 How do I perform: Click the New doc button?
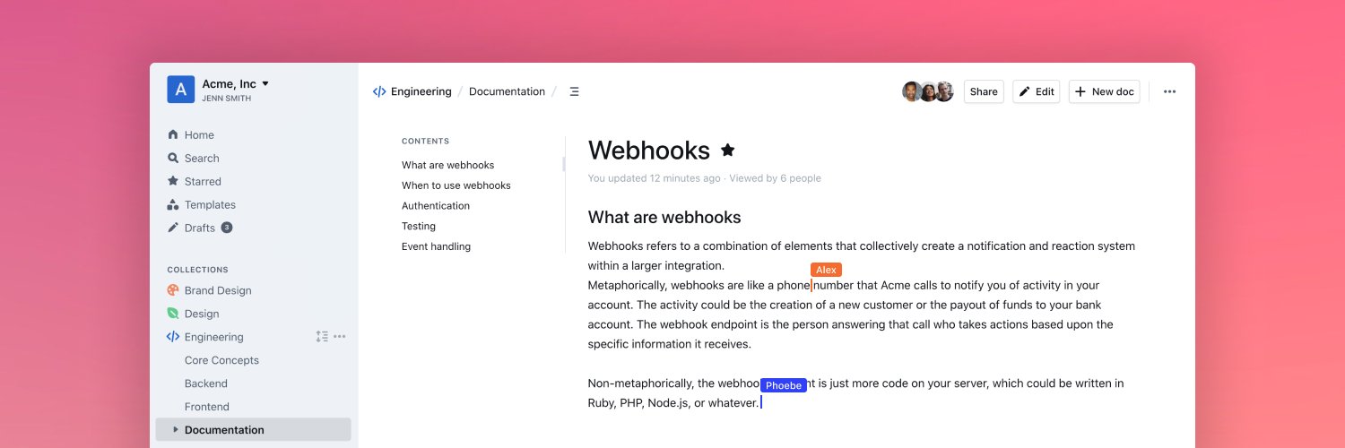pyautogui.click(x=1105, y=91)
